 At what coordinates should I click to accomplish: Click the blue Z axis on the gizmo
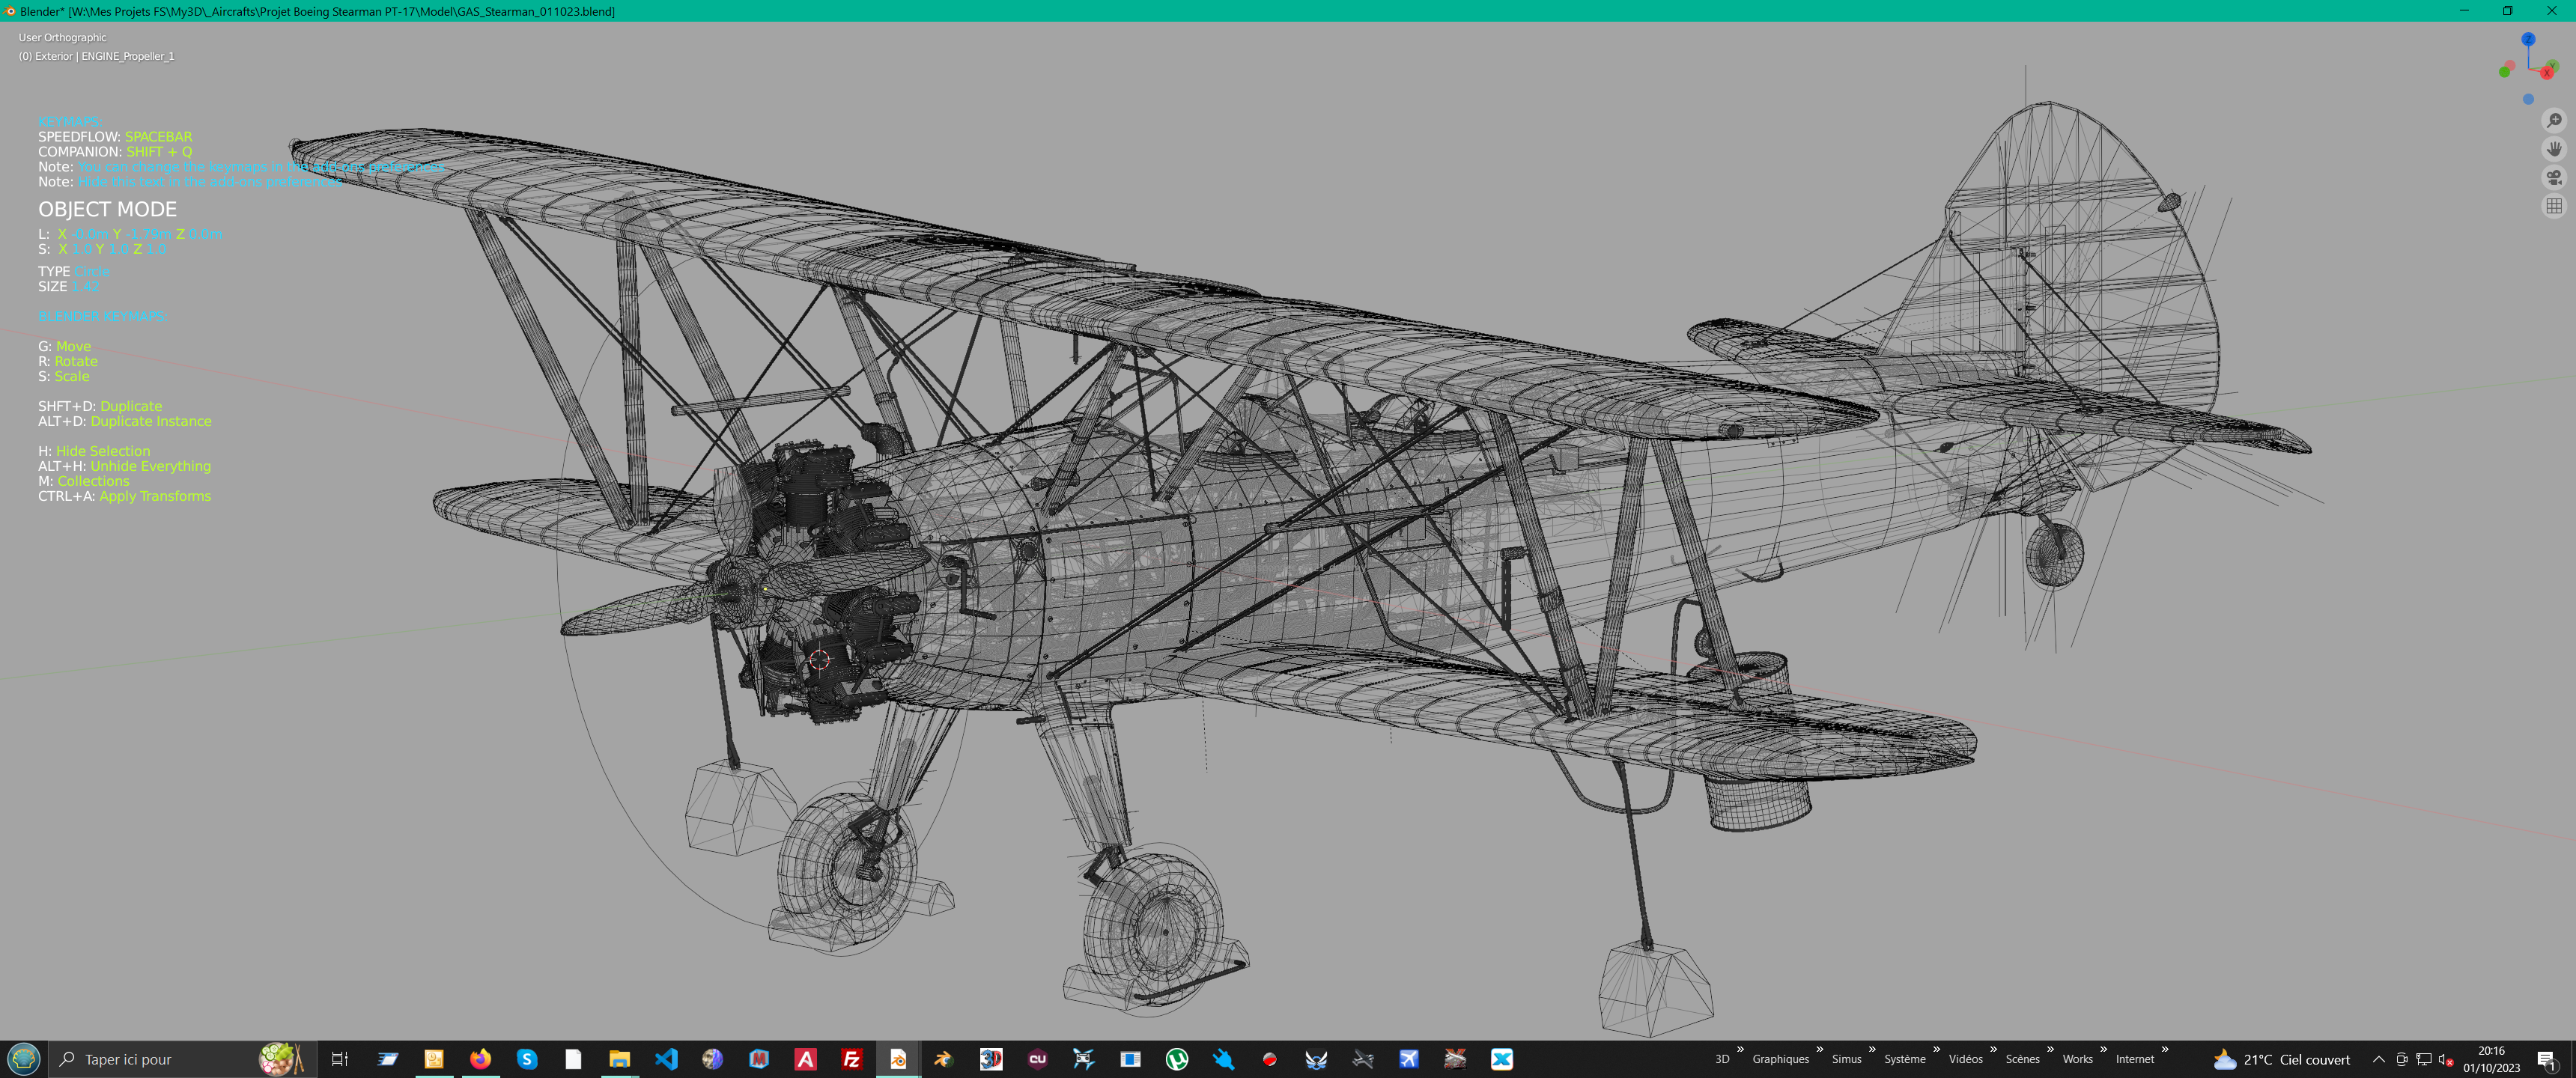(x=2528, y=39)
